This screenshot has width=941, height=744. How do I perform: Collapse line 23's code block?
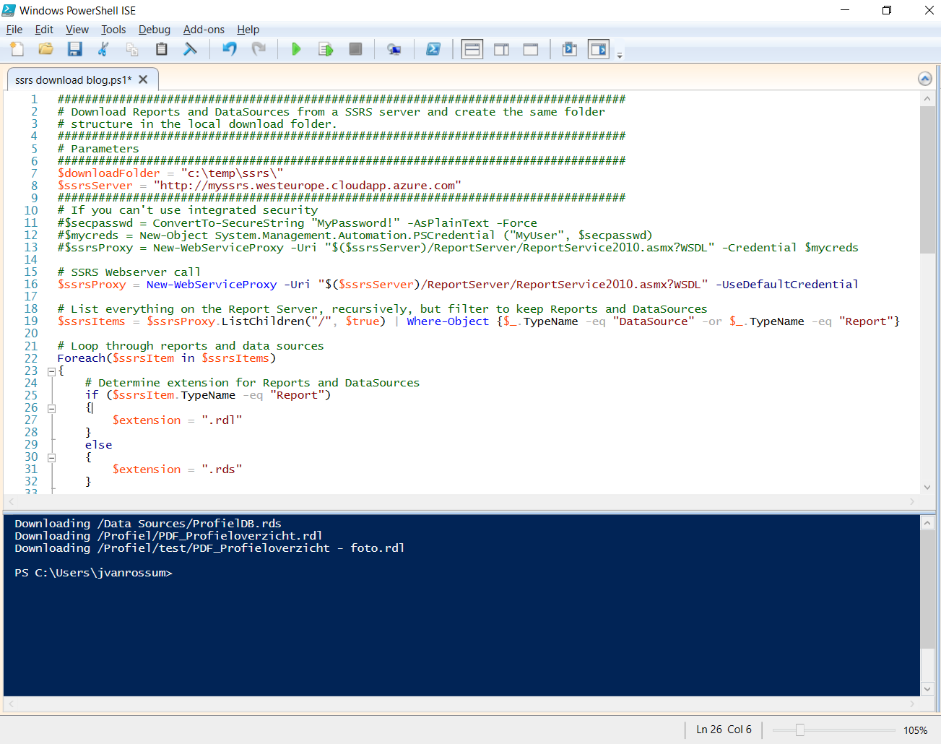coord(51,371)
